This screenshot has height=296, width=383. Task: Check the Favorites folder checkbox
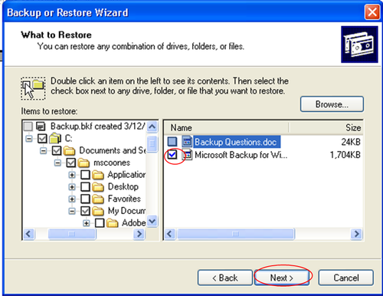pos(85,199)
